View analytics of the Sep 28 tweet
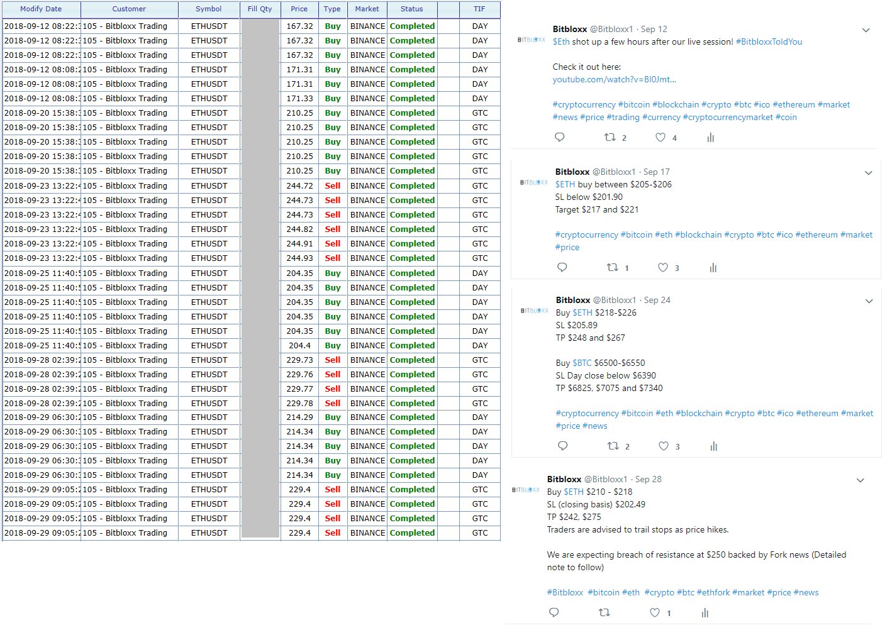The width and height of the screenshot is (892, 640). [x=705, y=612]
